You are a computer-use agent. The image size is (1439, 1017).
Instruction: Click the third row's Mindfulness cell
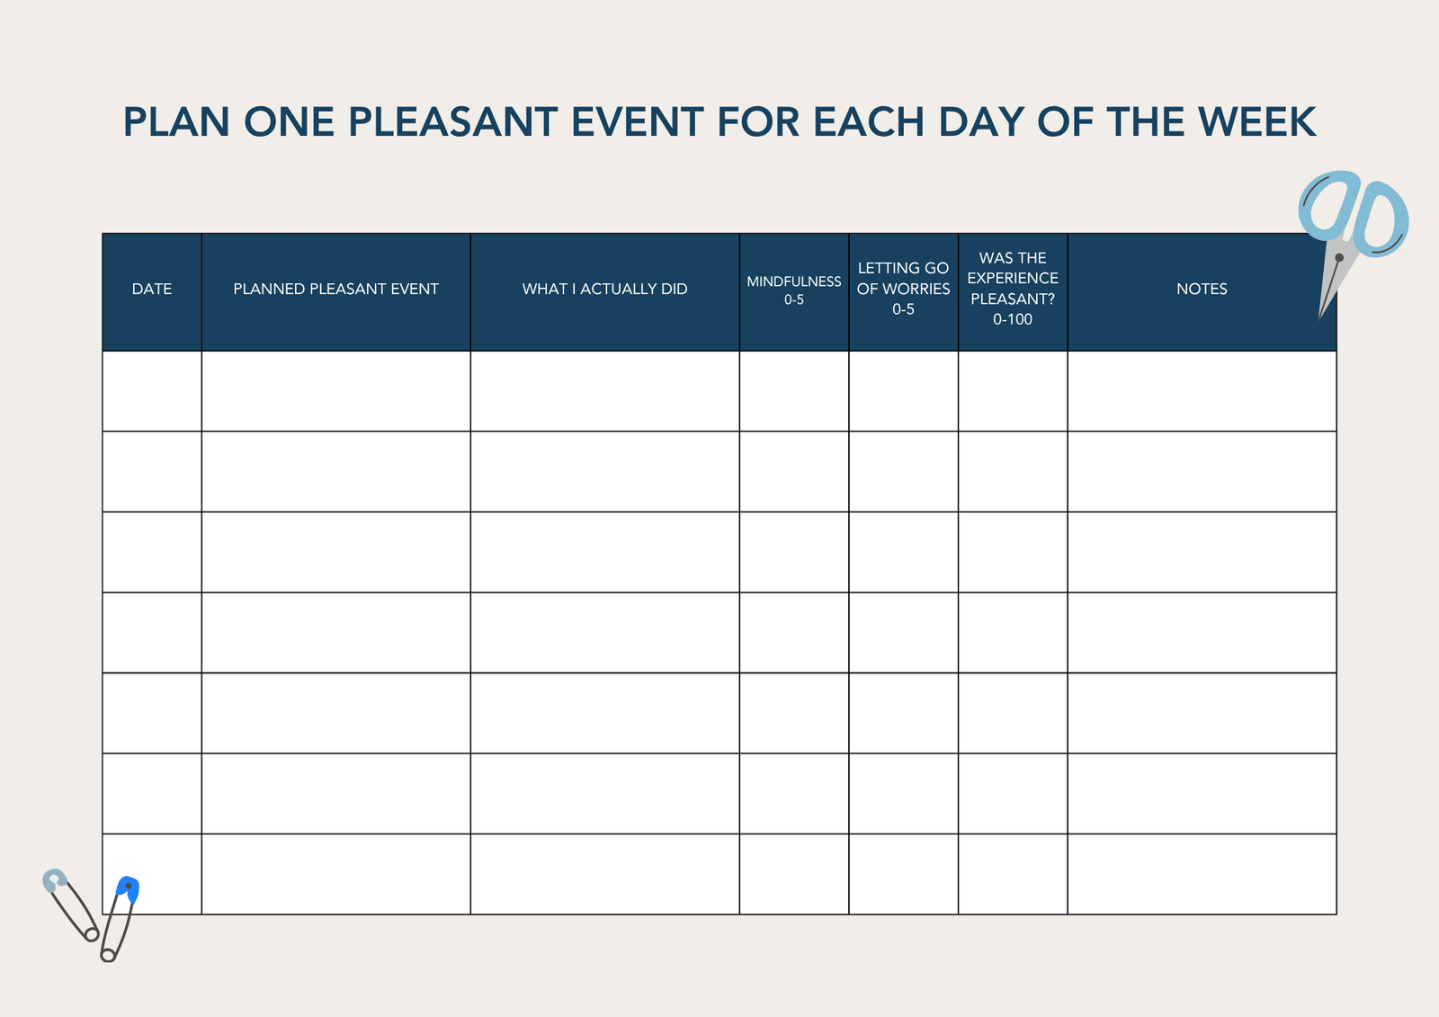click(794, 552)
